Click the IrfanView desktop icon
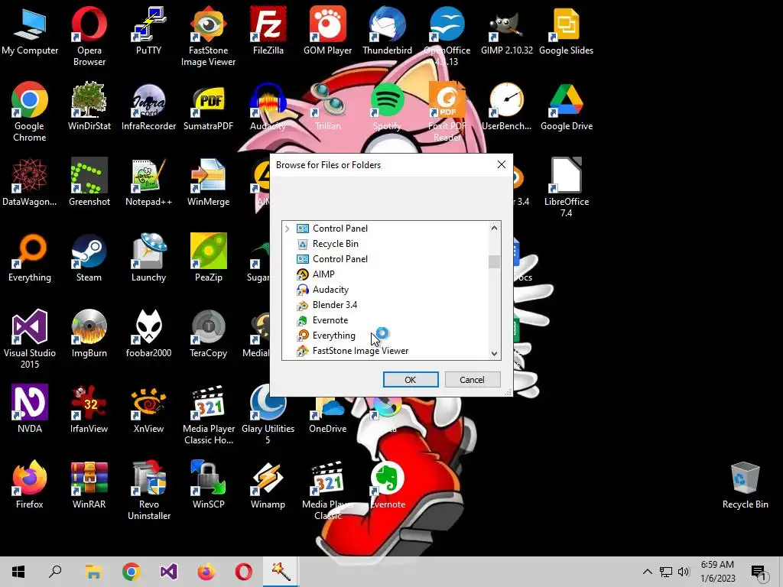 [89, 409]
